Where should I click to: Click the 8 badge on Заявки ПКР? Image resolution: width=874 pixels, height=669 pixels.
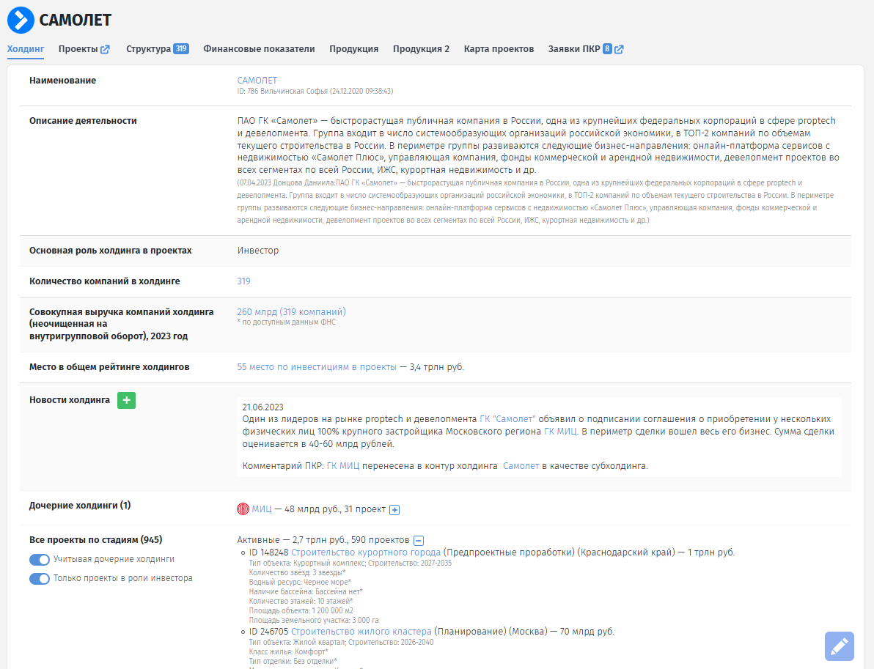(607, 49)
